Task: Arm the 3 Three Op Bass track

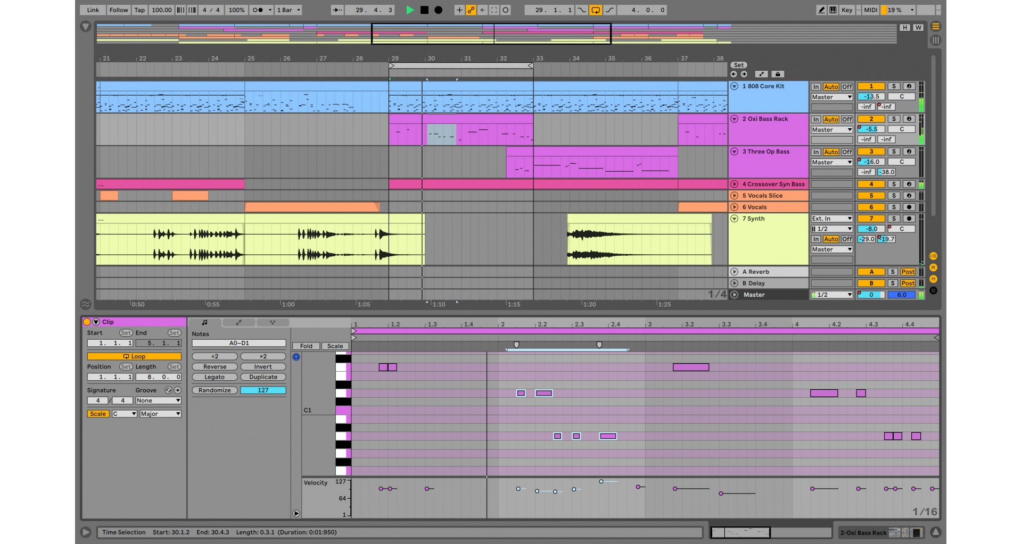Action: [x=909, y=152]
